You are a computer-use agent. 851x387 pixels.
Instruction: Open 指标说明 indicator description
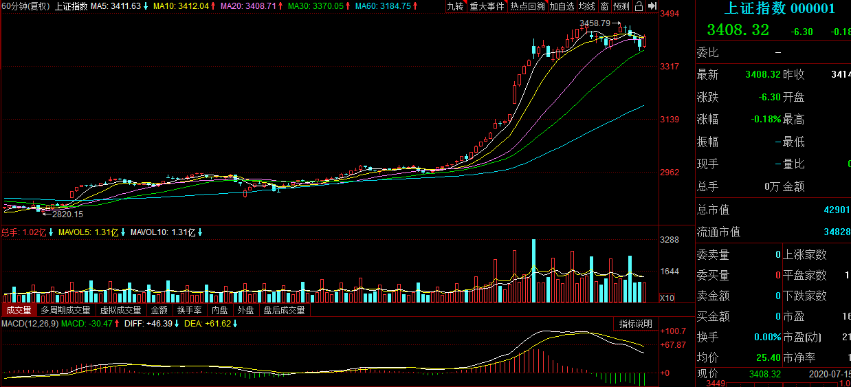[635, 324]
